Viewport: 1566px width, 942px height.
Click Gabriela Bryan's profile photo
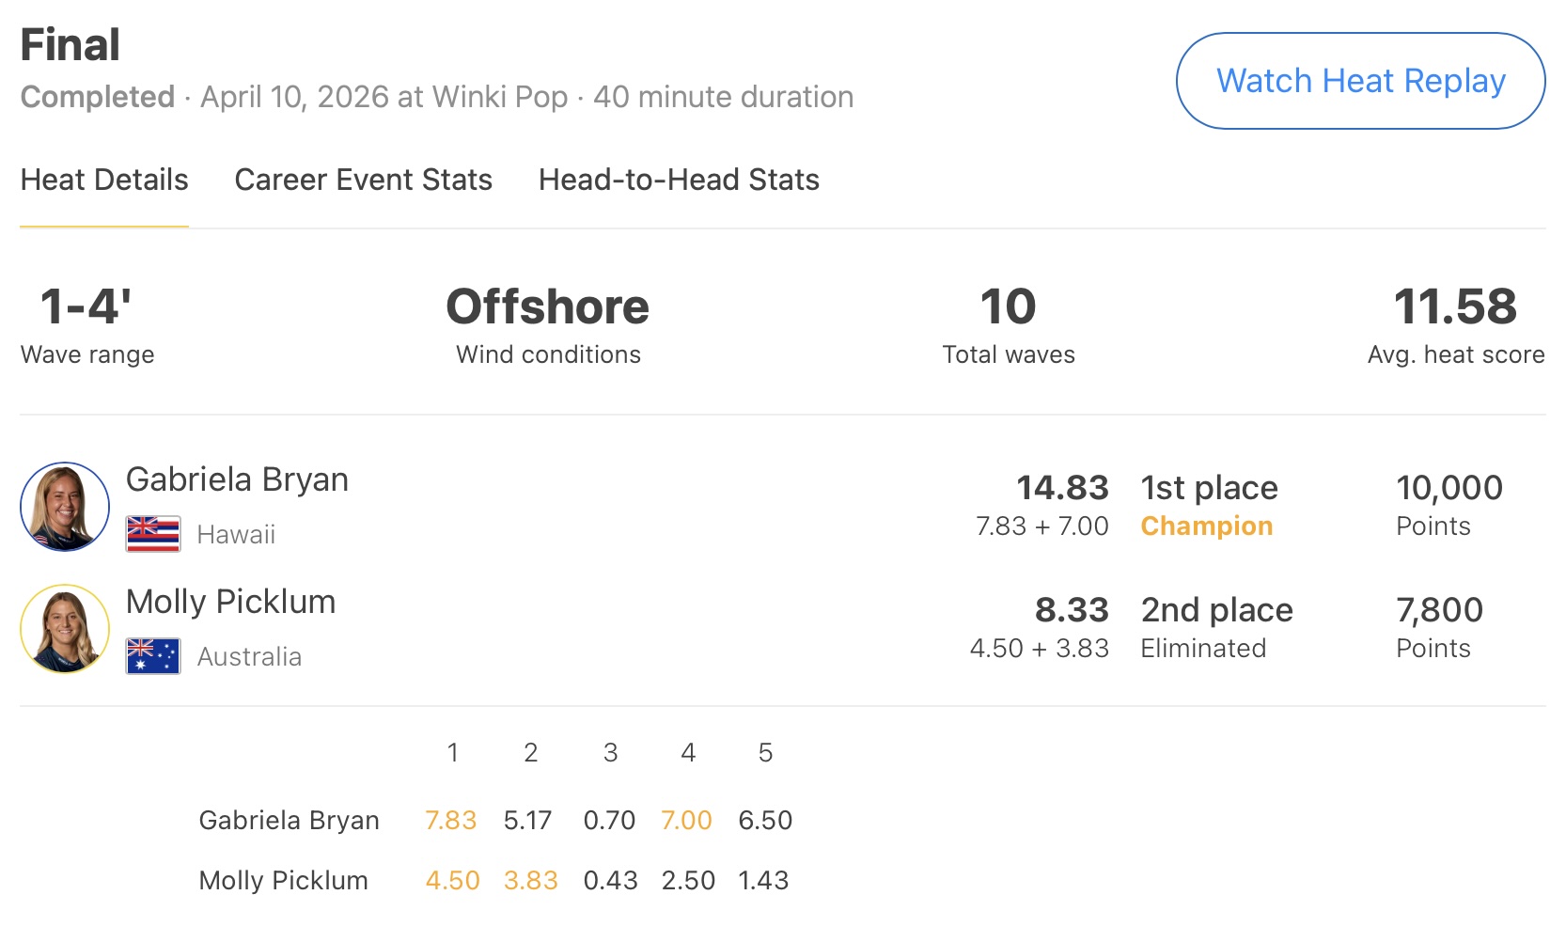click(65, 507)
